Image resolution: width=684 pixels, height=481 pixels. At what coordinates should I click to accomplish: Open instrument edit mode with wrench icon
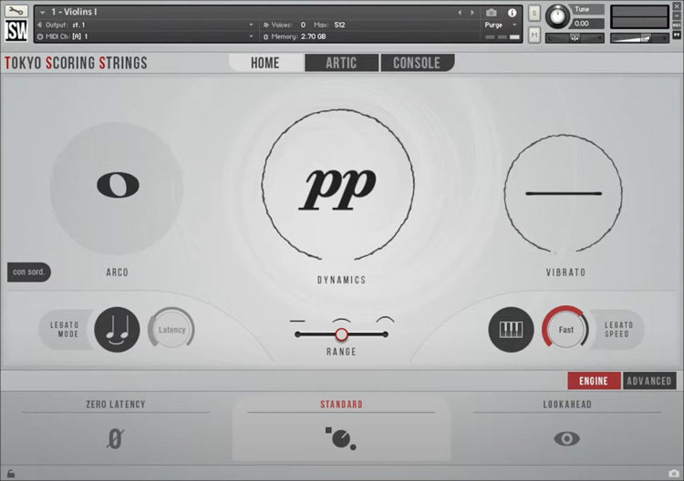[16, 10]
